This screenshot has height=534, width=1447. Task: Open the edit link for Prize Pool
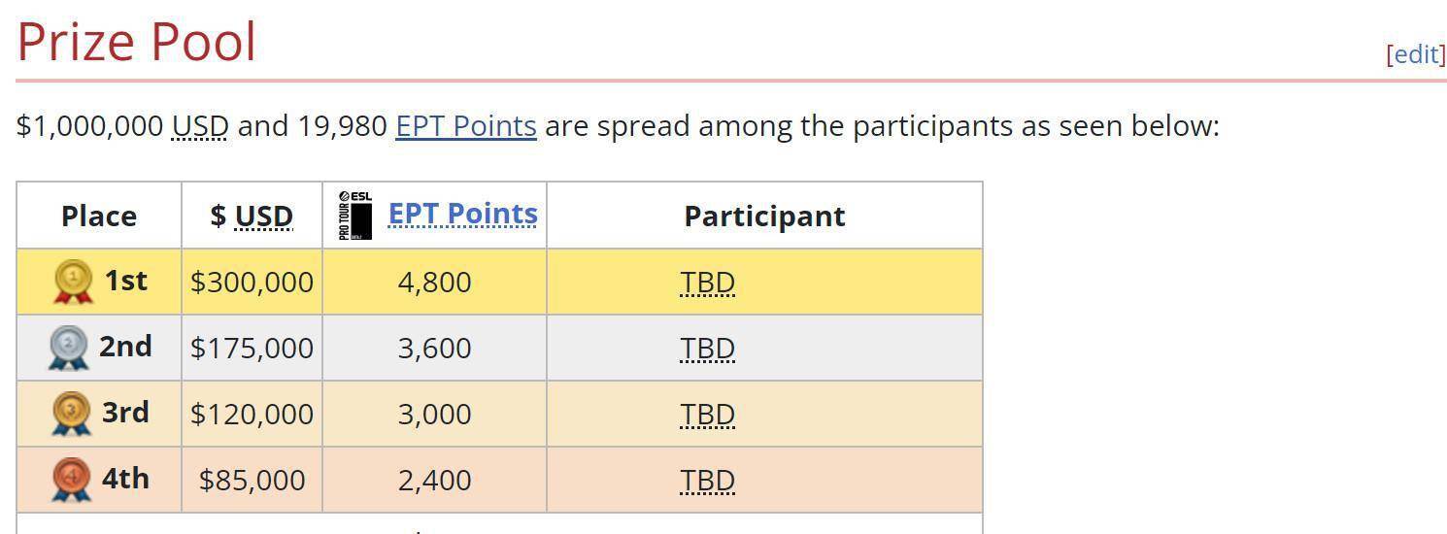[1416, 54]
